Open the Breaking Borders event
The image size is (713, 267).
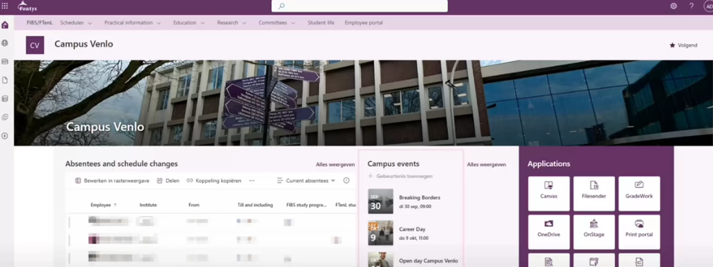pos(419,198)
